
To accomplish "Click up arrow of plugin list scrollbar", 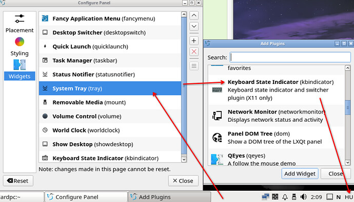I will coord(347,68).
